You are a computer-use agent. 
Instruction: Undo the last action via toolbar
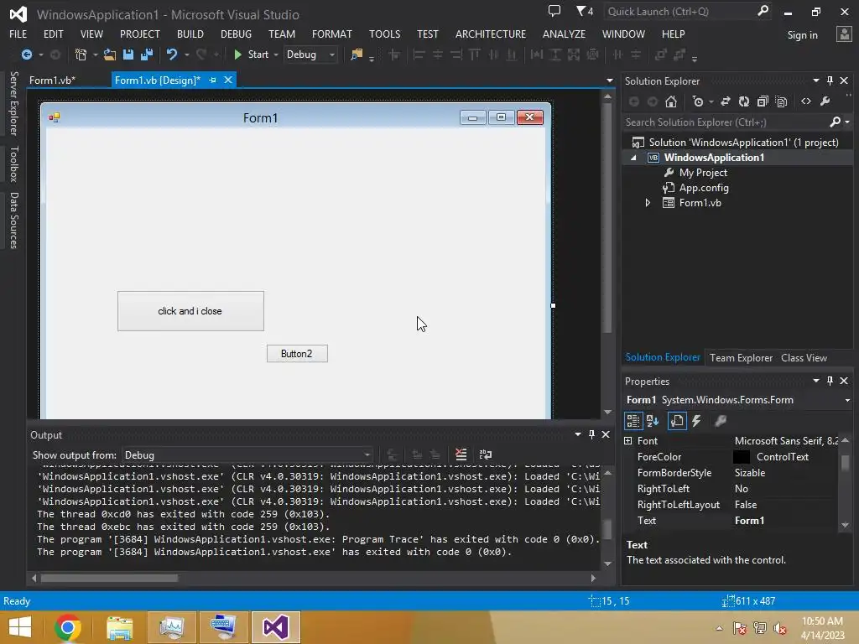coord(172,55)
